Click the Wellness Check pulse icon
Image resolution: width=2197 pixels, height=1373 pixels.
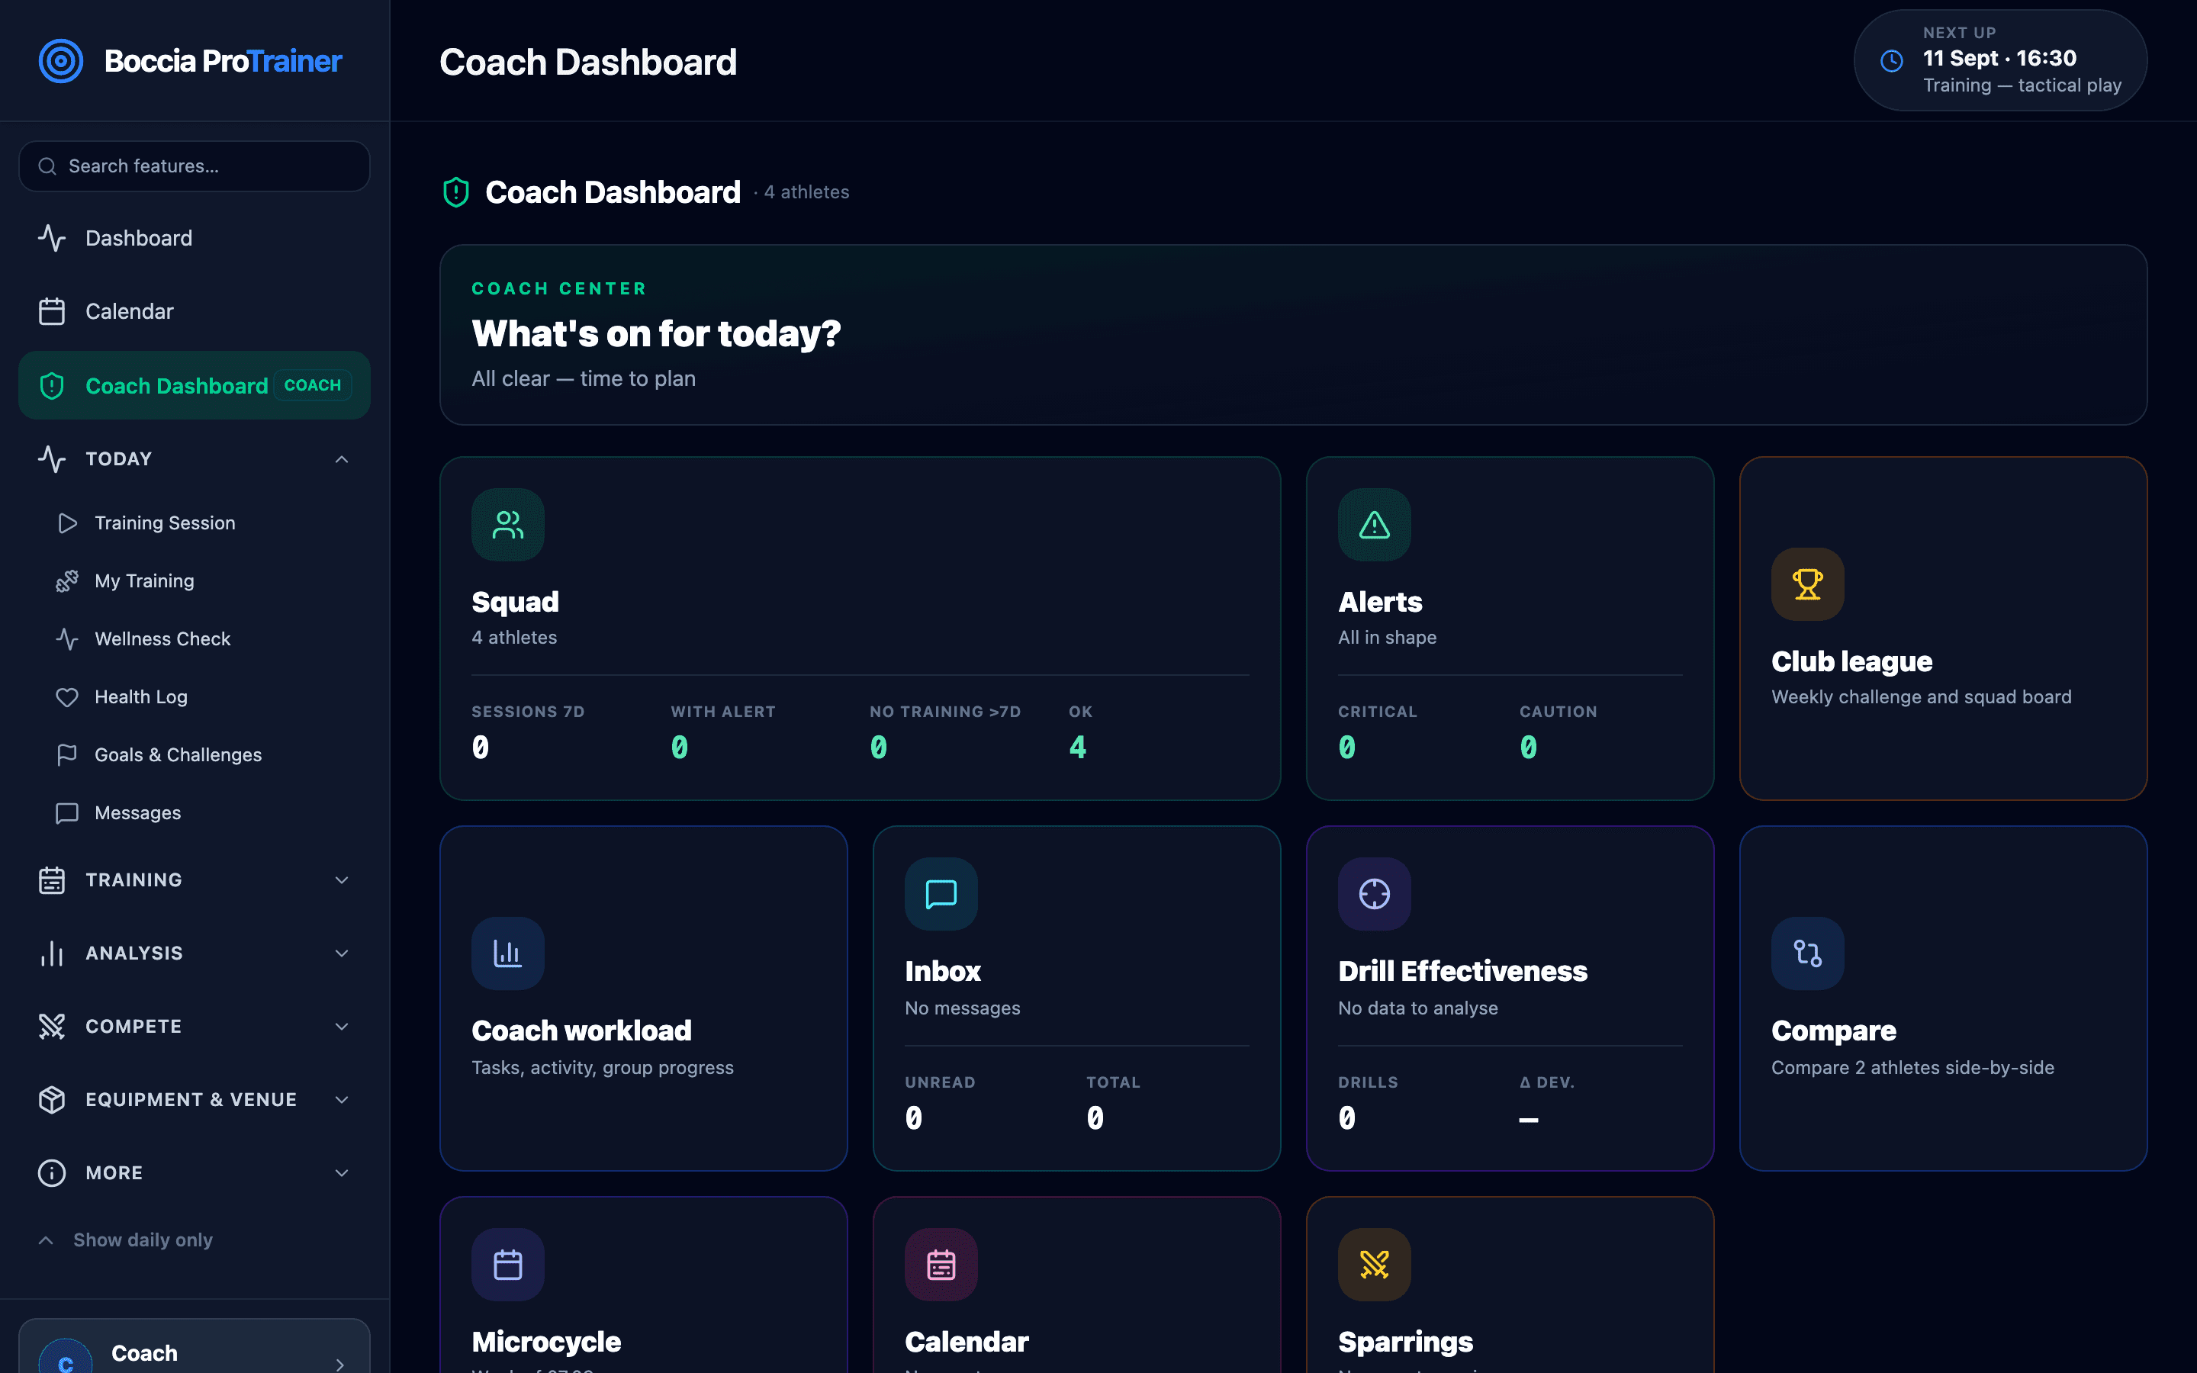point(67,639)
